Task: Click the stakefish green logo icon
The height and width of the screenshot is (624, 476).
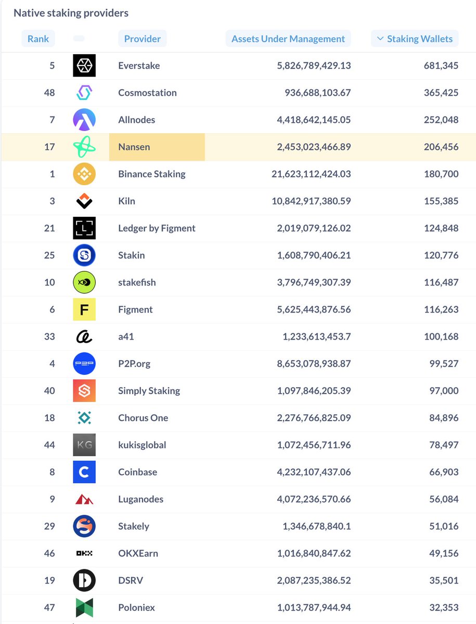Action: (84, 282)
